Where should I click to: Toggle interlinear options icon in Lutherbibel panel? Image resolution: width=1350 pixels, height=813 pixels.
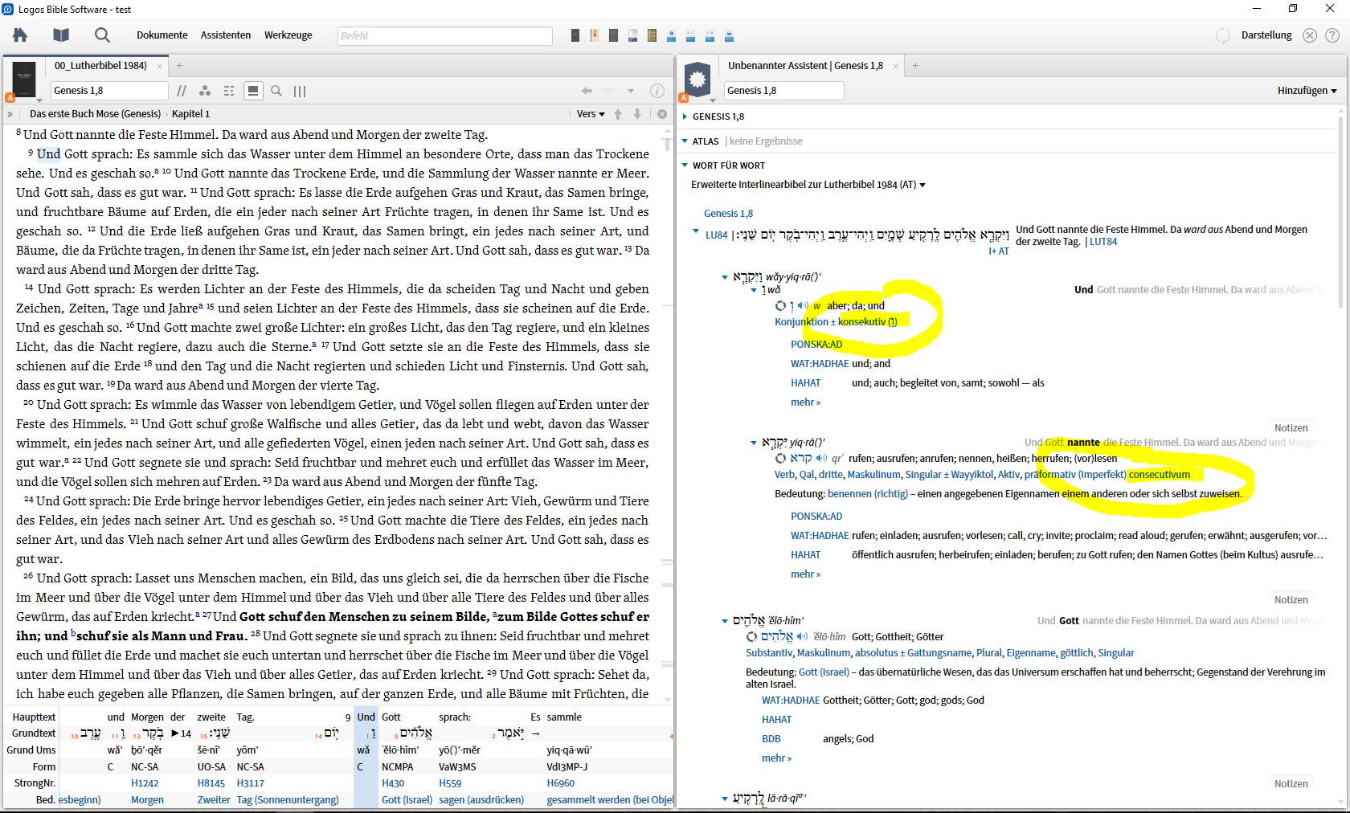pyautogui.click(x=229, y=91)
